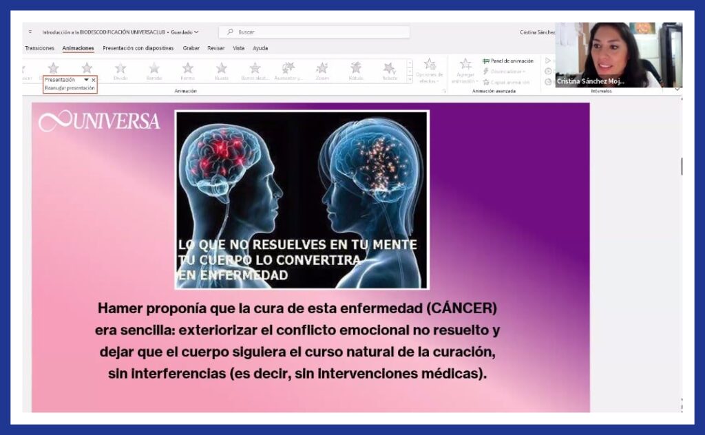Screen dimensions: 705x435
Task: Close the Presentación popup box
Action: pos(94,80)
